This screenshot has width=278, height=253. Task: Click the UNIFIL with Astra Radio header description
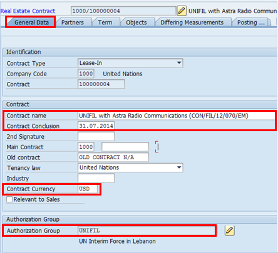tap(233, 11)
